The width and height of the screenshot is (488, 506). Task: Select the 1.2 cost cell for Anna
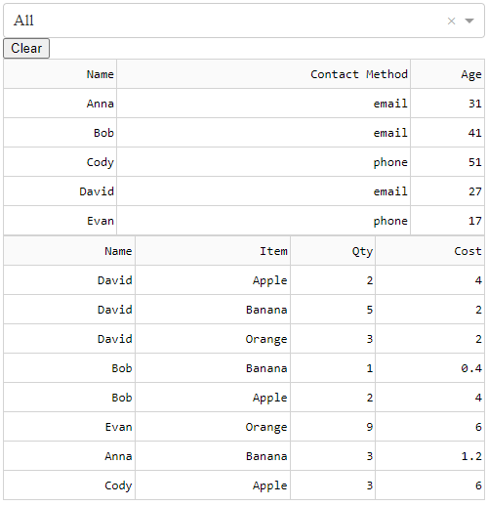click(430, 456)
